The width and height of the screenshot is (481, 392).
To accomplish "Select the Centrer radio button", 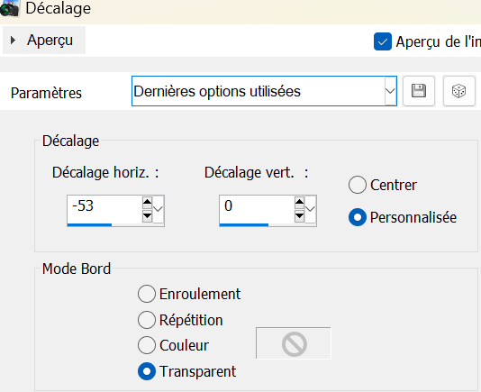I will click(358, 185).
